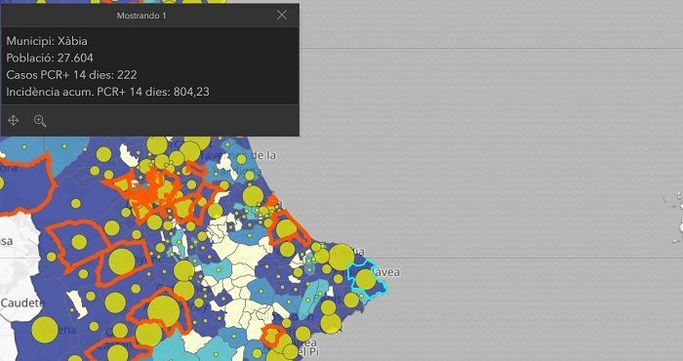Screen dimensions: 683x361
Task: Click the 'Mostrando 1' popup title
Action: pos(141,16)
